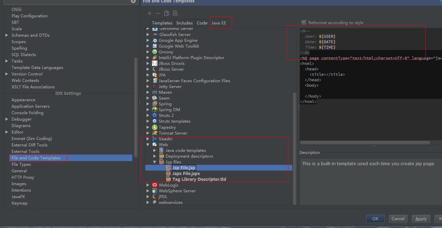Viewport: 442px width, 228px height.
Task: Collapse the Jsp files folder
Action: (155, 162)
